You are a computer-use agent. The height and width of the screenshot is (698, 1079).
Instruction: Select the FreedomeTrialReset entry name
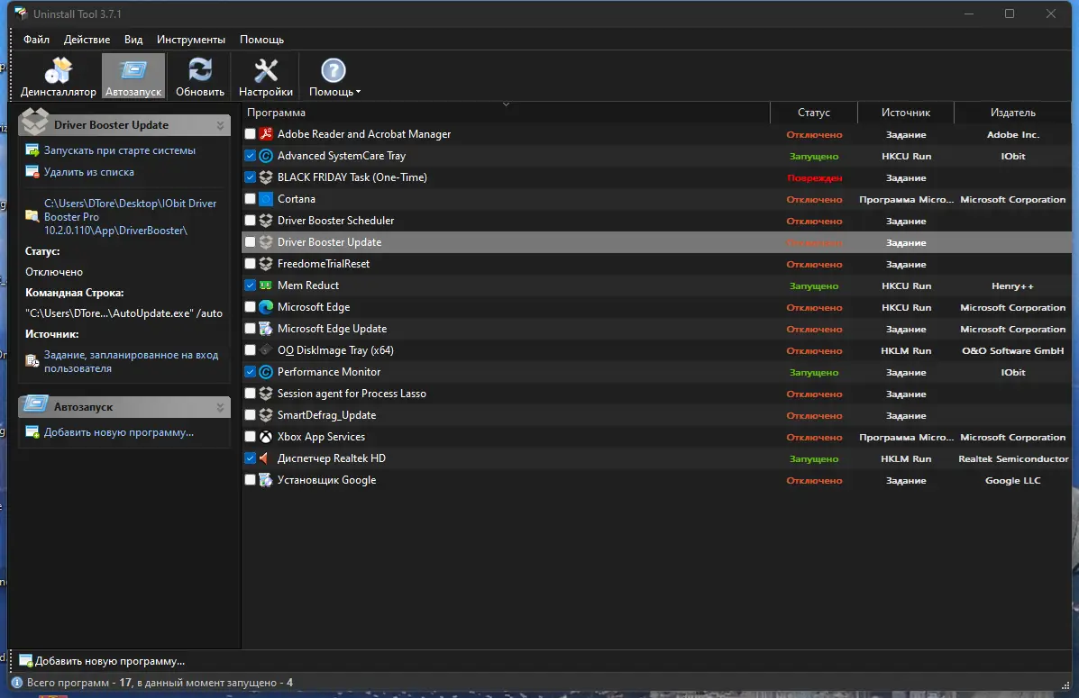pyautogui.click(x=323, y=264)
